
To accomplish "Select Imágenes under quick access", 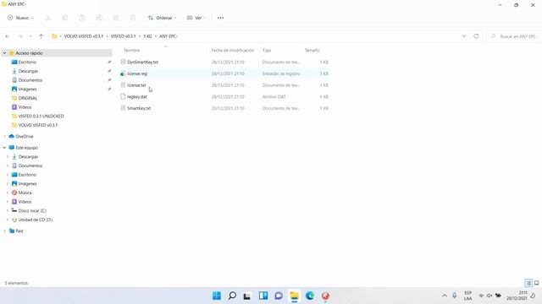I will 27,89.
